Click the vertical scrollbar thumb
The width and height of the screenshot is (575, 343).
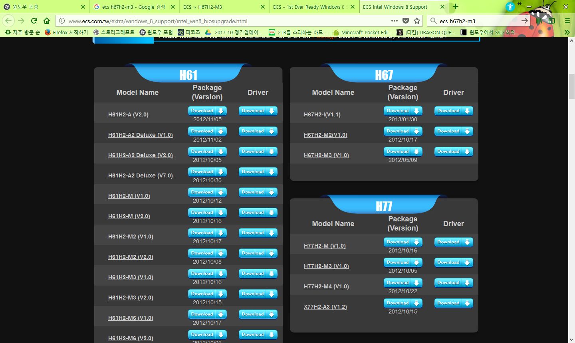[571, 86]
